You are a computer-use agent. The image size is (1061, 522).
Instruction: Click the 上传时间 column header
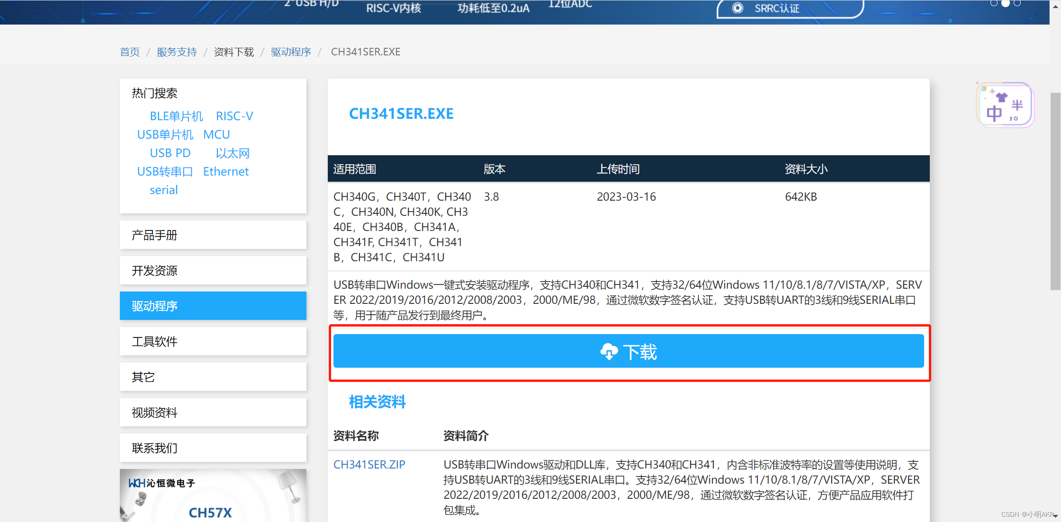coord(618,169)
